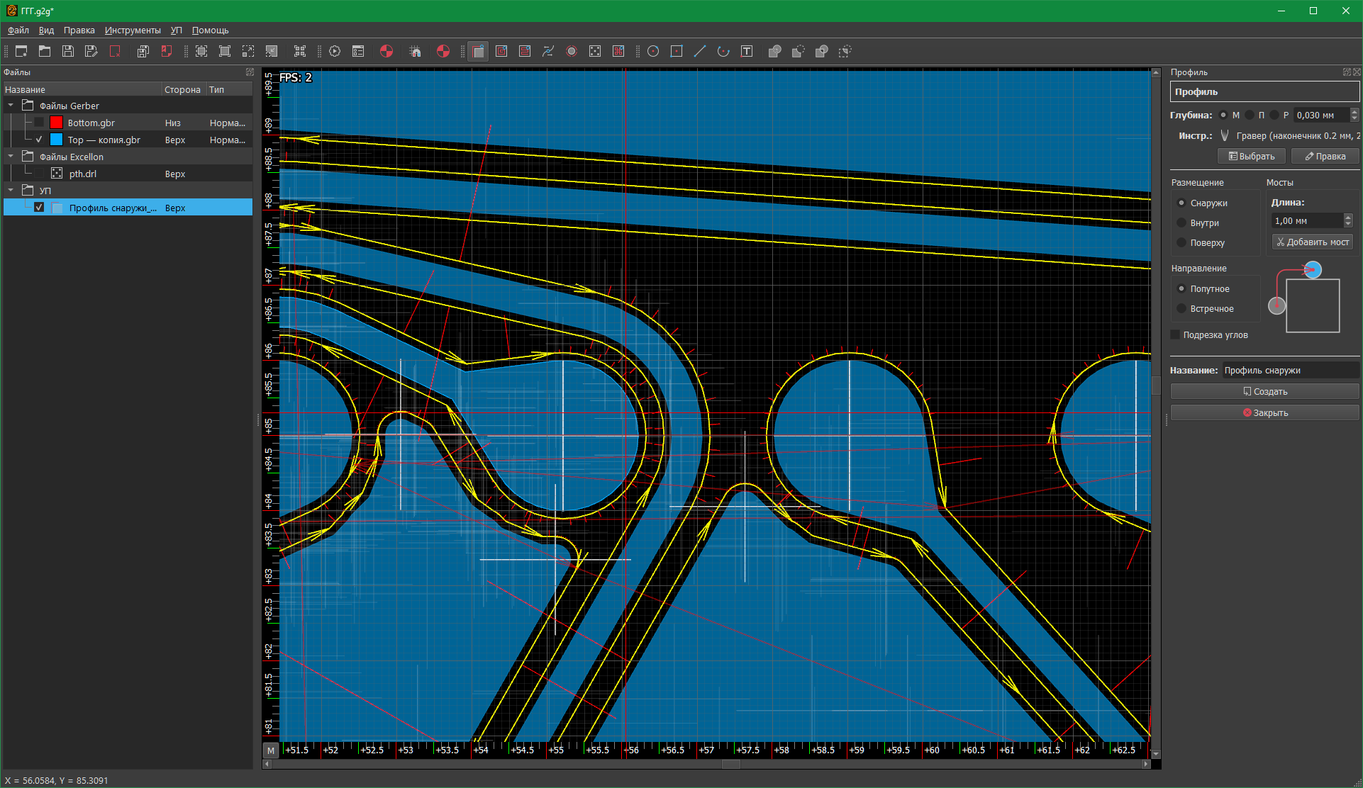Collapse the УП tree node

click(x=11, y=190)
